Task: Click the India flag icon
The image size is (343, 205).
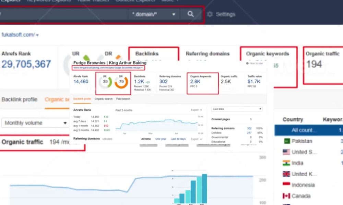Action: click(x=286, y=163)
